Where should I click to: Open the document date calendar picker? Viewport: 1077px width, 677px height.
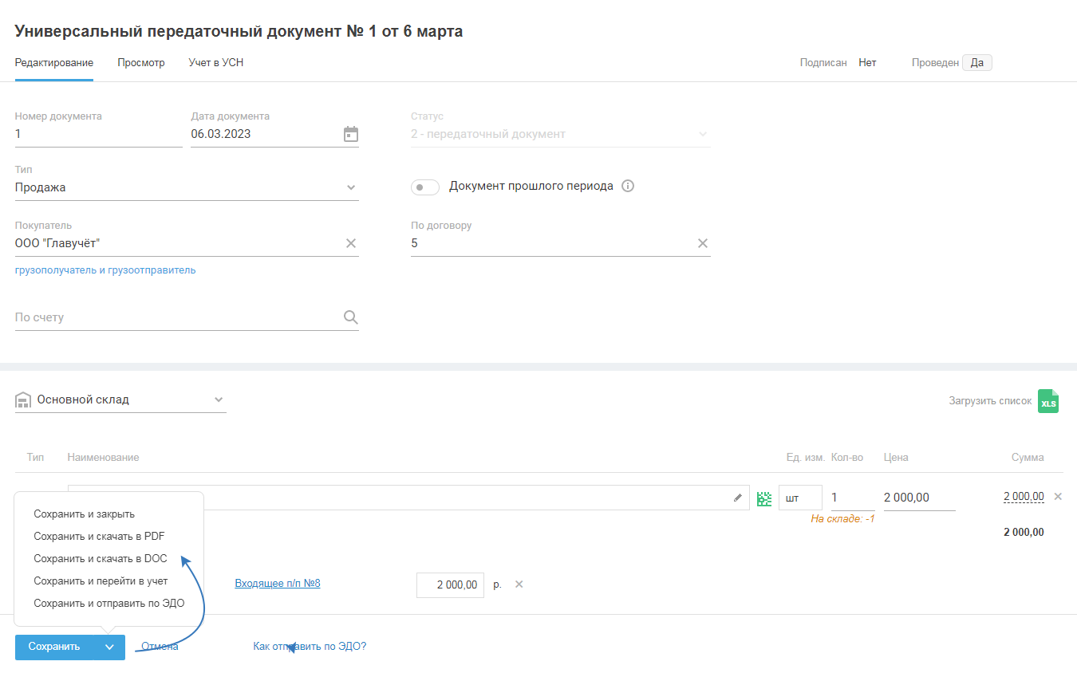tap(351, 134)
